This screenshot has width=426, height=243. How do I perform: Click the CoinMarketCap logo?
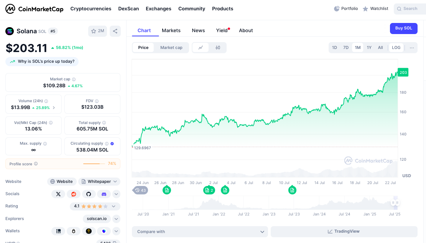click(34, 8)
